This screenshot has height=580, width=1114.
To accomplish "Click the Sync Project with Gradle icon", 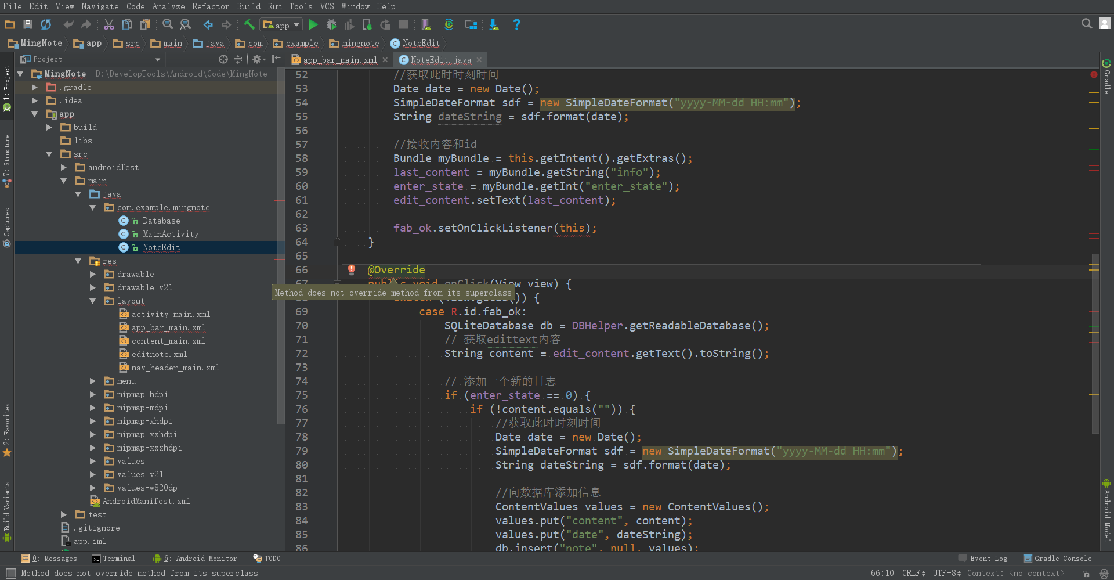I will pyautogui.click(x=449, y=24).
